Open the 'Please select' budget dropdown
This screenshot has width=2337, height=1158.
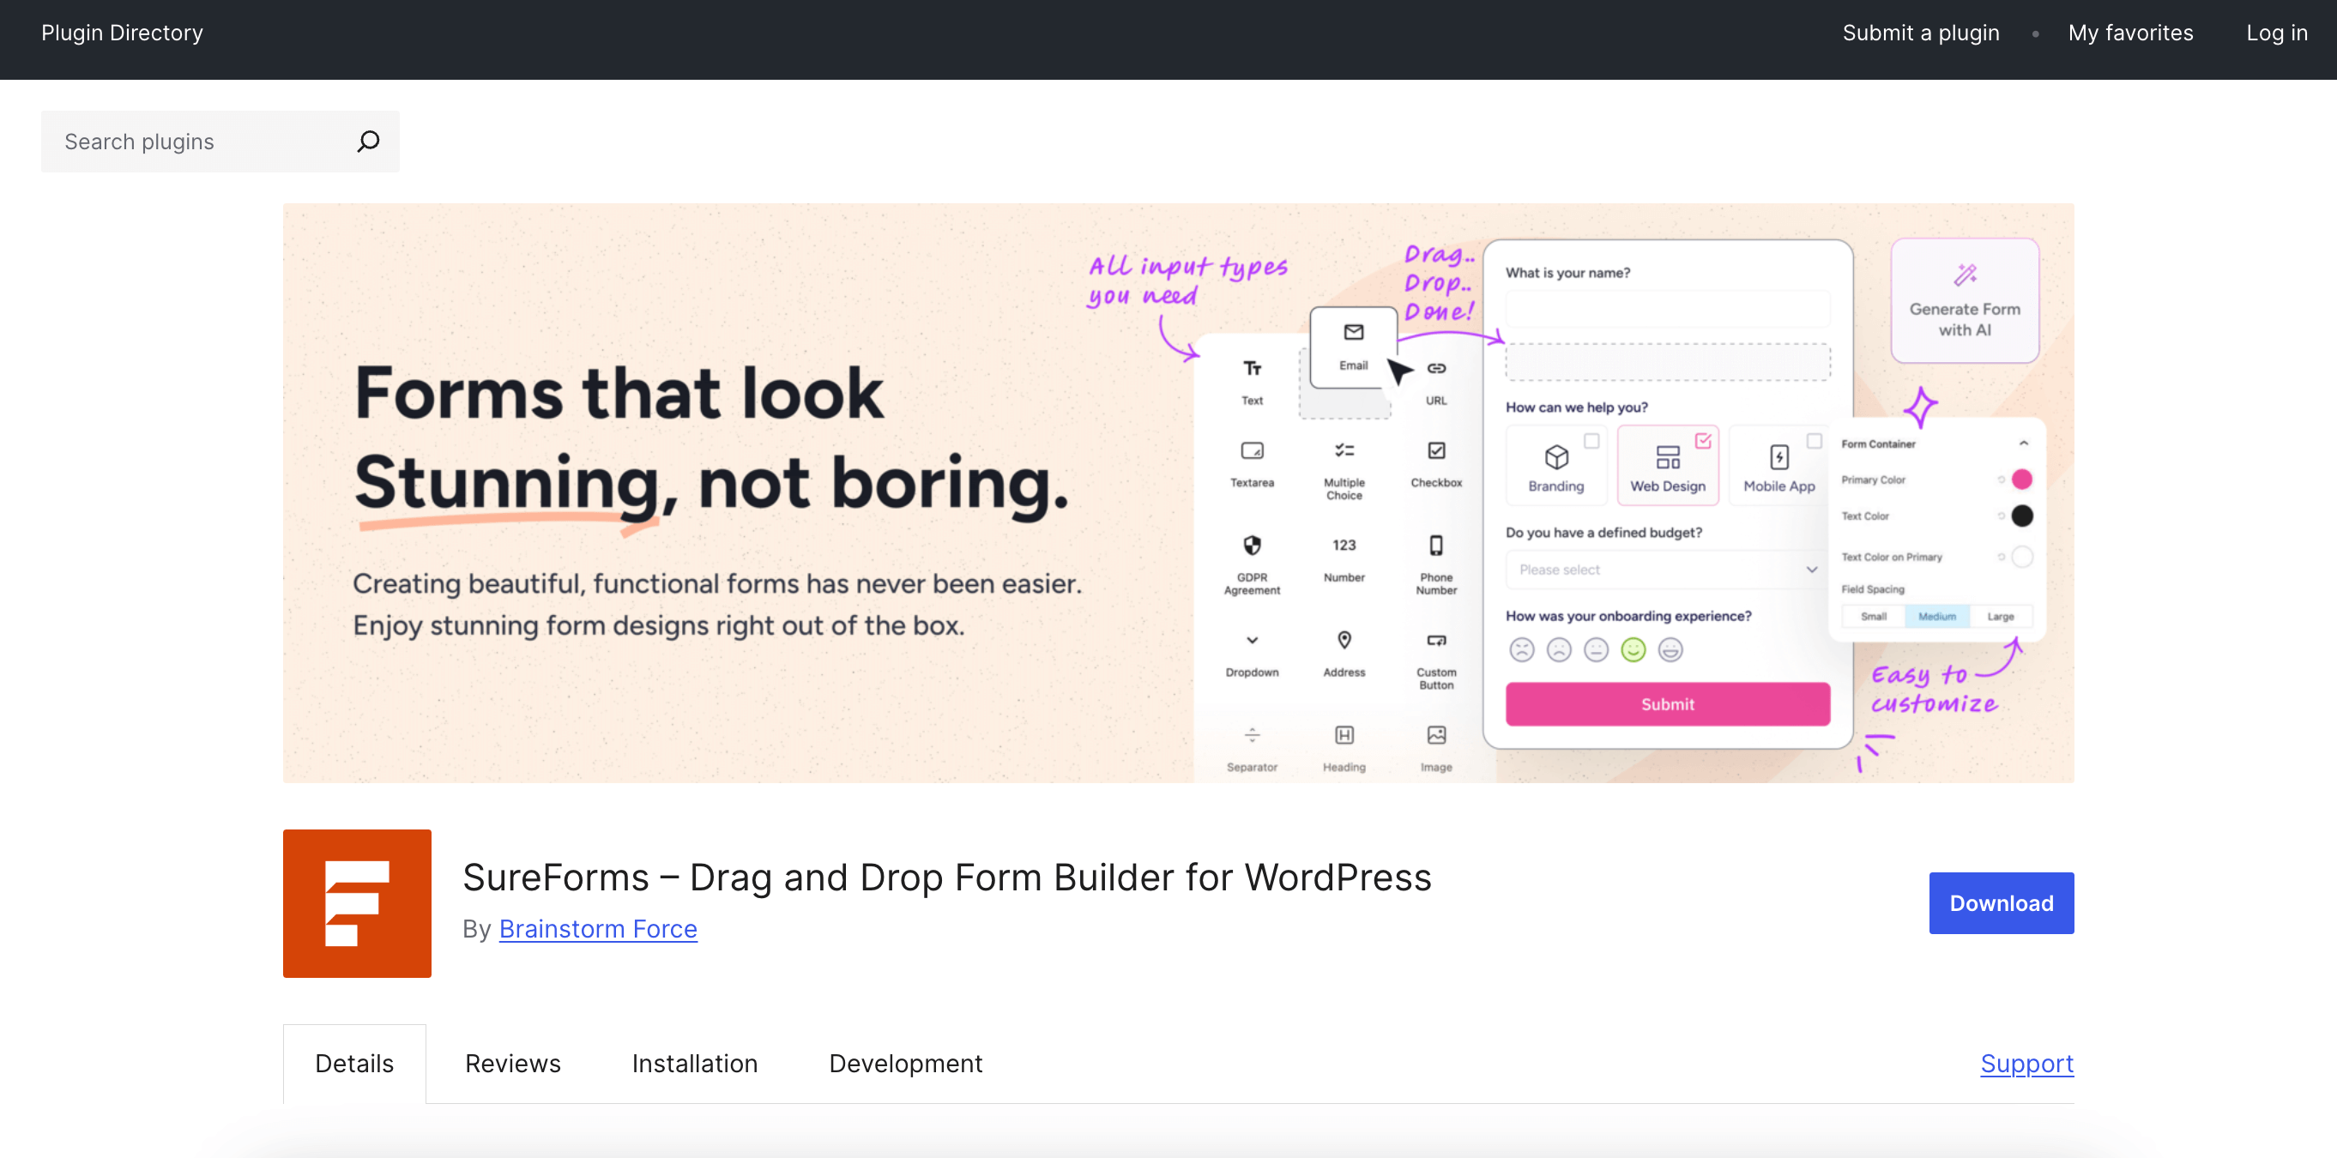pos(1668,570)
